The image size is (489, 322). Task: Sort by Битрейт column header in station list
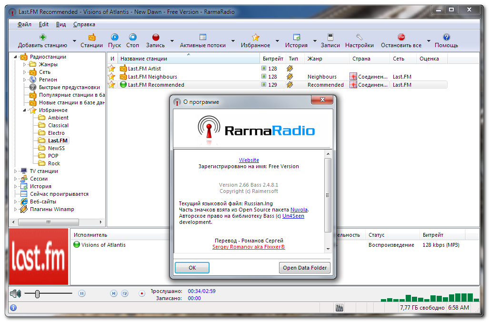(273, 58)
